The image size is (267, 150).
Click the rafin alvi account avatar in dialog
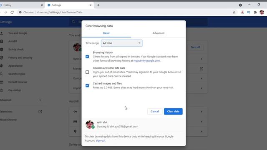[90, 125]
